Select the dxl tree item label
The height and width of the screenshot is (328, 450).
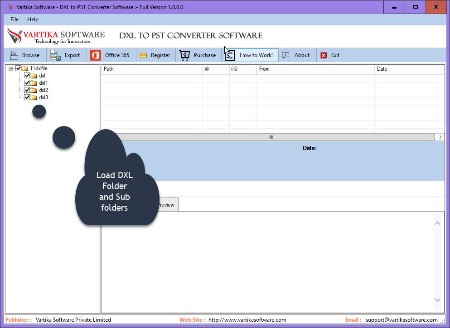tap(42, 76)
